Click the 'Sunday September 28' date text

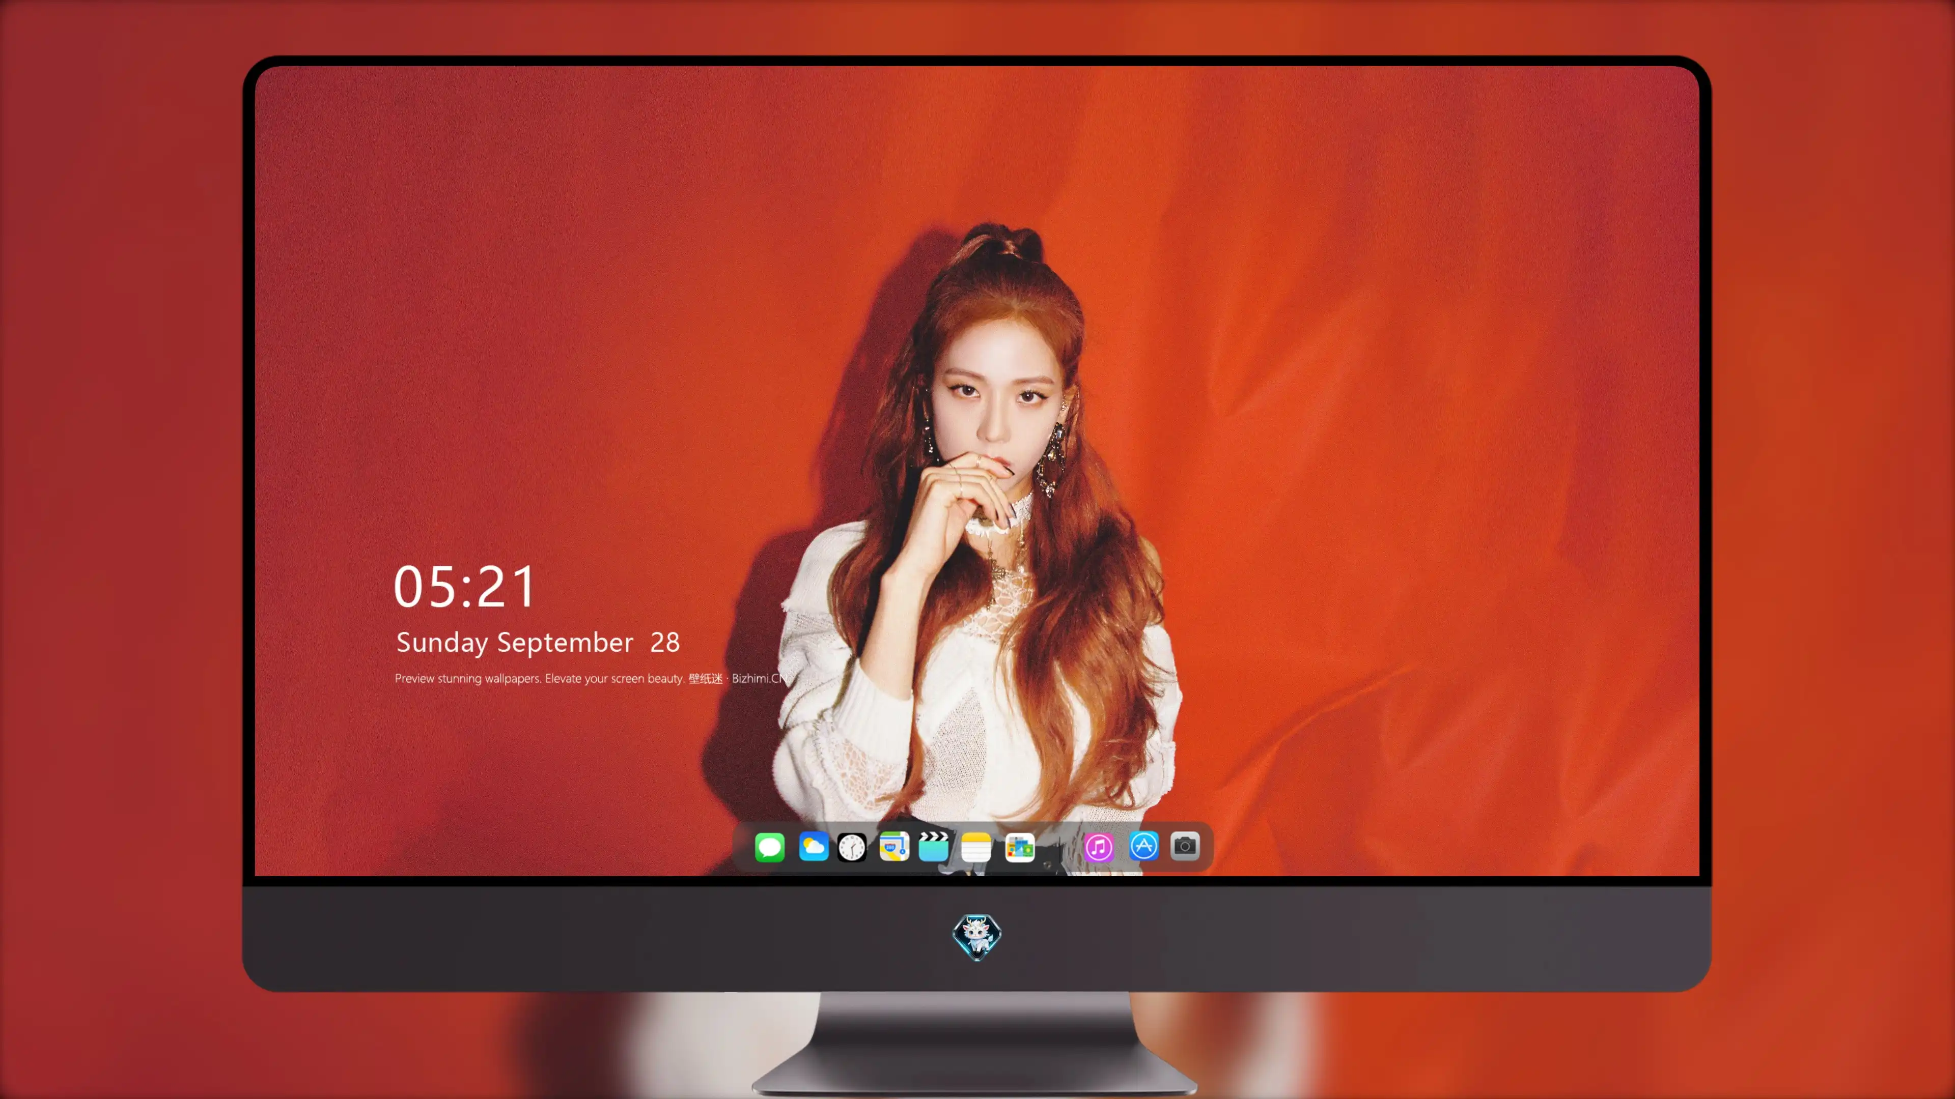pyautogui.click(x=538, y=643)
